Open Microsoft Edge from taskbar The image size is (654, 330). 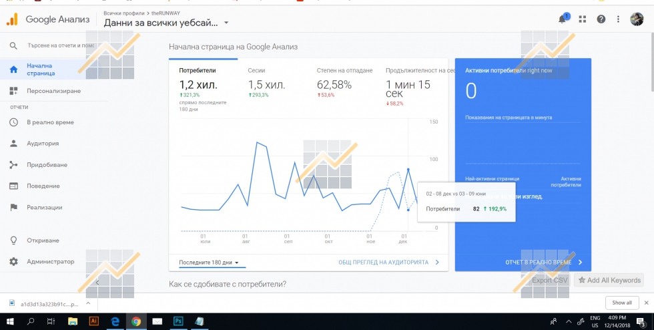[115, 321]
